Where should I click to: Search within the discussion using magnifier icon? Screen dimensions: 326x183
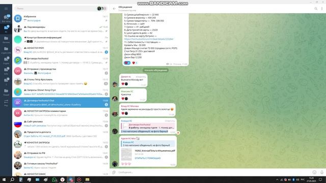click(316, 9)
